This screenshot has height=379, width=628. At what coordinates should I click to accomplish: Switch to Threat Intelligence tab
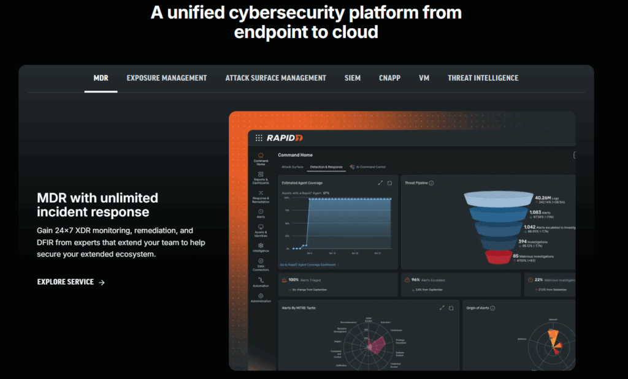483,78
